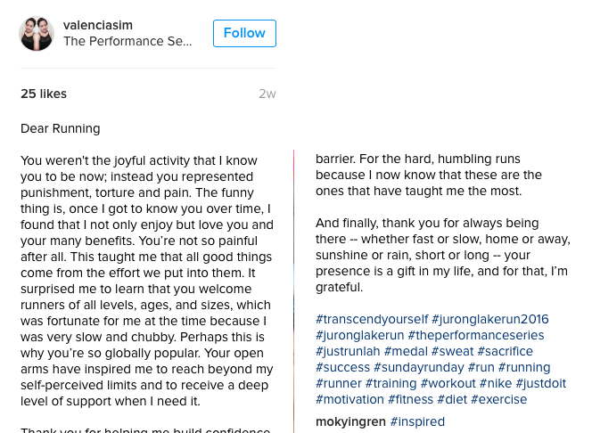This screenshot has height=433, width=592.
Task: Click the 2w post timestamp
Action: click(267, 94)
